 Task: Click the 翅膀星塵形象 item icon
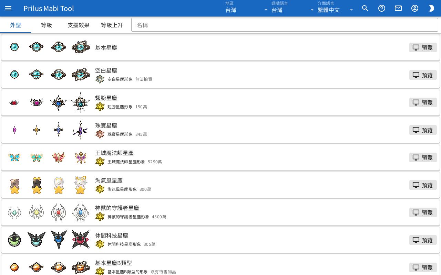pyautogui.click(x=100, y=107)
